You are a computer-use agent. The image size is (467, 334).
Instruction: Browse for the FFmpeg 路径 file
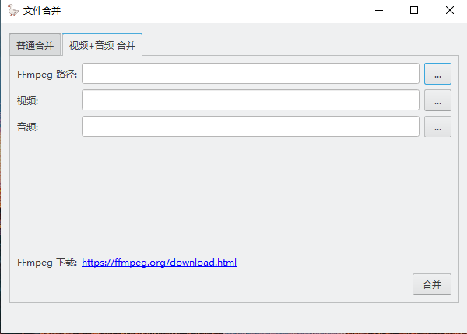[x=437, y=74]
